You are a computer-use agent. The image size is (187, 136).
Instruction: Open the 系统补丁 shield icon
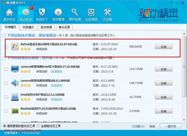pyautogui.click(x=42, y=12)
